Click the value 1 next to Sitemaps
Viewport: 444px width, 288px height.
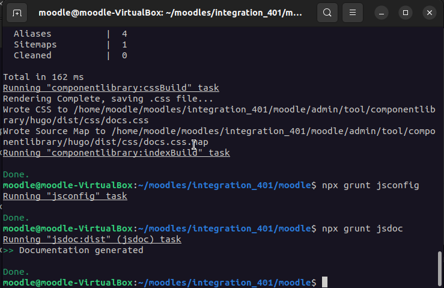[124, 44]
